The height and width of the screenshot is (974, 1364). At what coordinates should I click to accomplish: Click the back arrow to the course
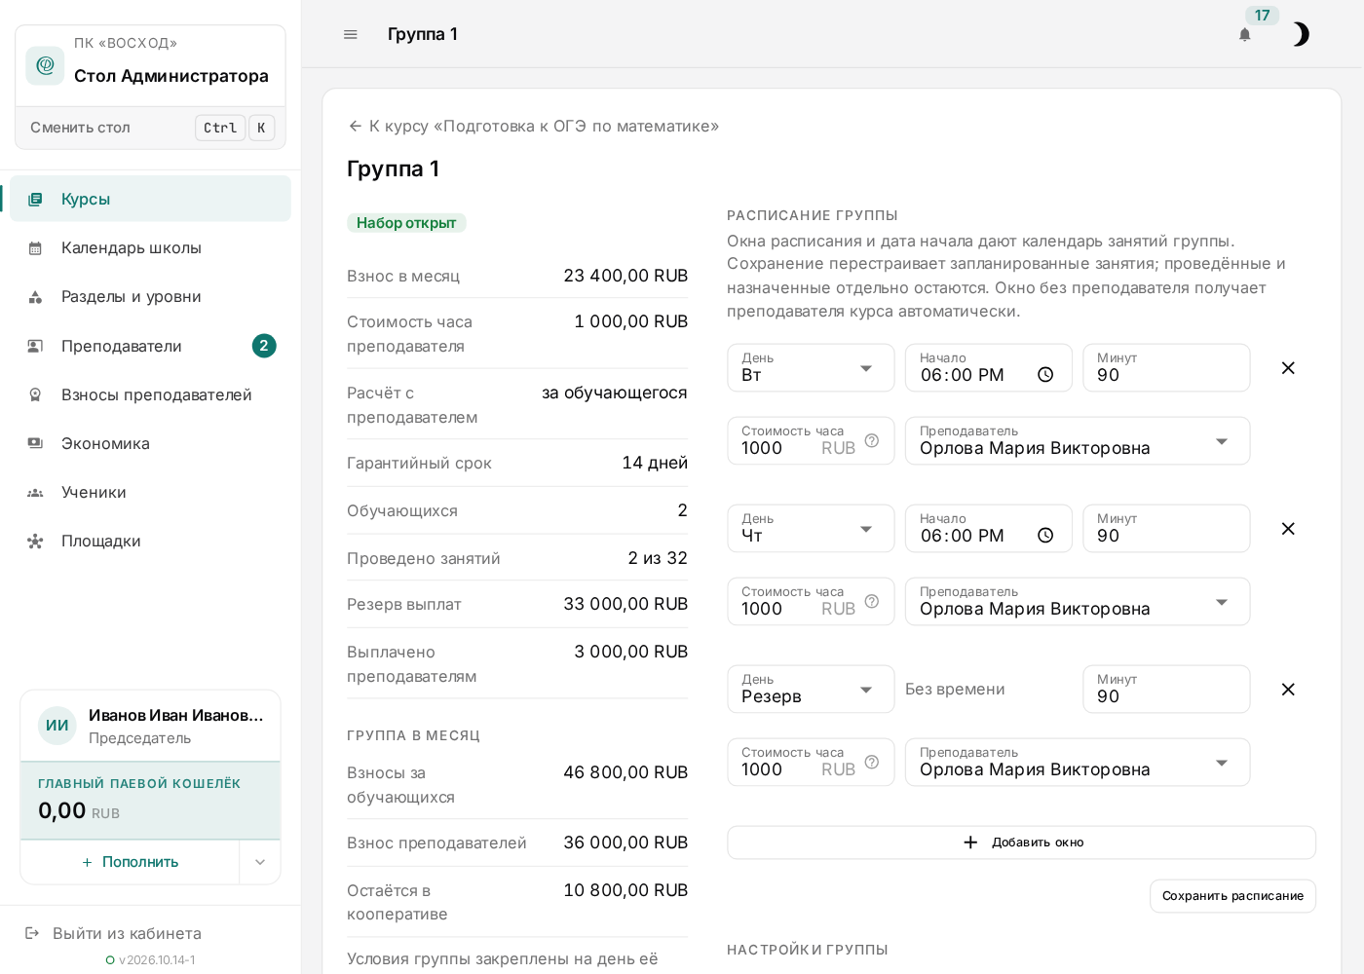tap(356, 126)
